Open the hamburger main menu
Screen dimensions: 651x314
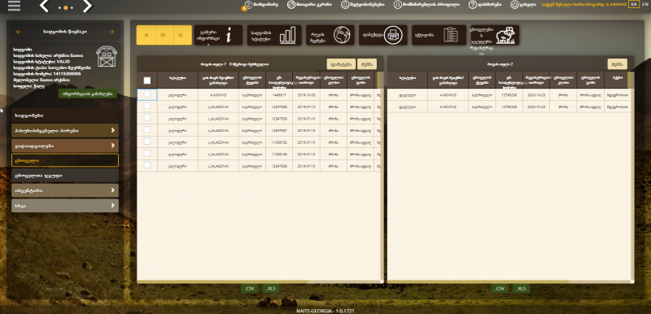click(x=14, y=6)
